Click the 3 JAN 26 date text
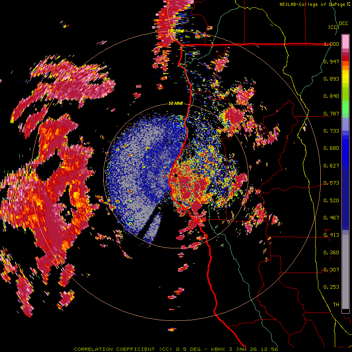Screen dimensions: 352x352 [x=244, y=349]
